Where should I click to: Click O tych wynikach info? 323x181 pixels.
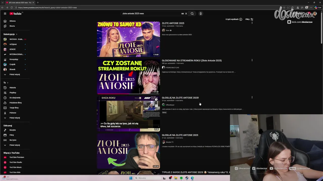234,19
